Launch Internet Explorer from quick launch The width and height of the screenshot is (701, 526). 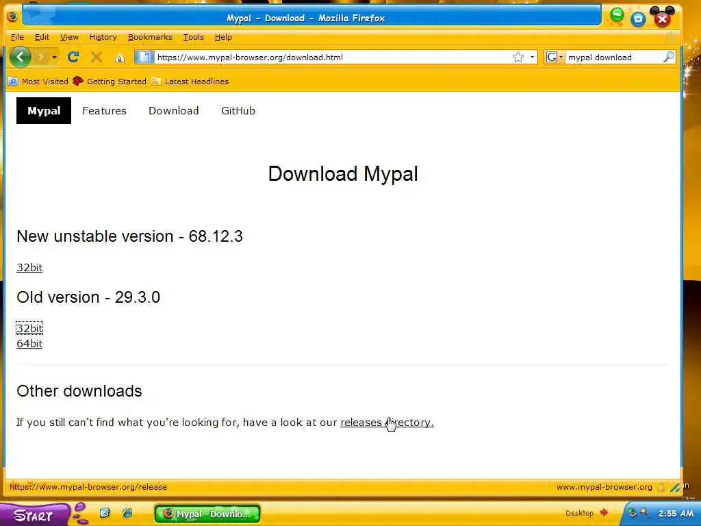click(127, 513)
